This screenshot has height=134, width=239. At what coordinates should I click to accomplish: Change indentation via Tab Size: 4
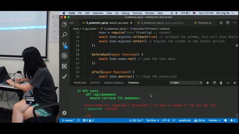click(152, 120)
